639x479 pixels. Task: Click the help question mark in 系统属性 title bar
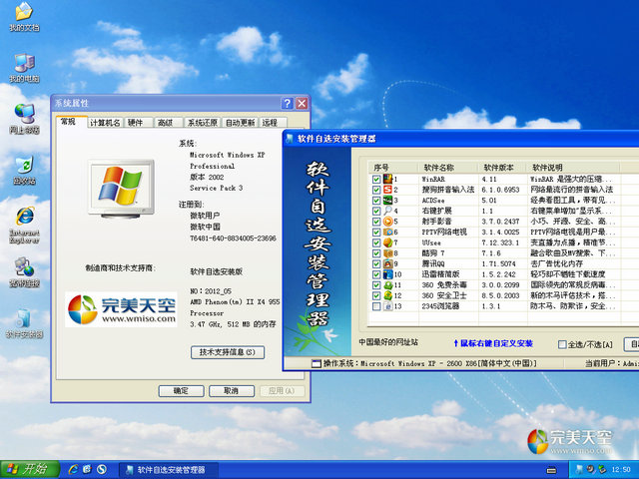point(287,103)
